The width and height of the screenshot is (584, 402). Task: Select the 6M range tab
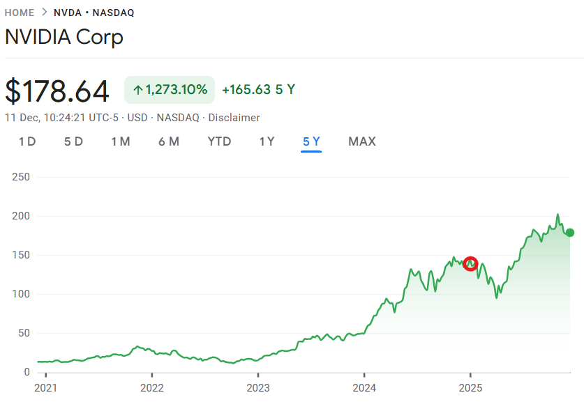pos(168,141)
